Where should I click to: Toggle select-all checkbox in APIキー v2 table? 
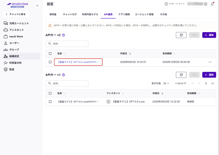50,53
